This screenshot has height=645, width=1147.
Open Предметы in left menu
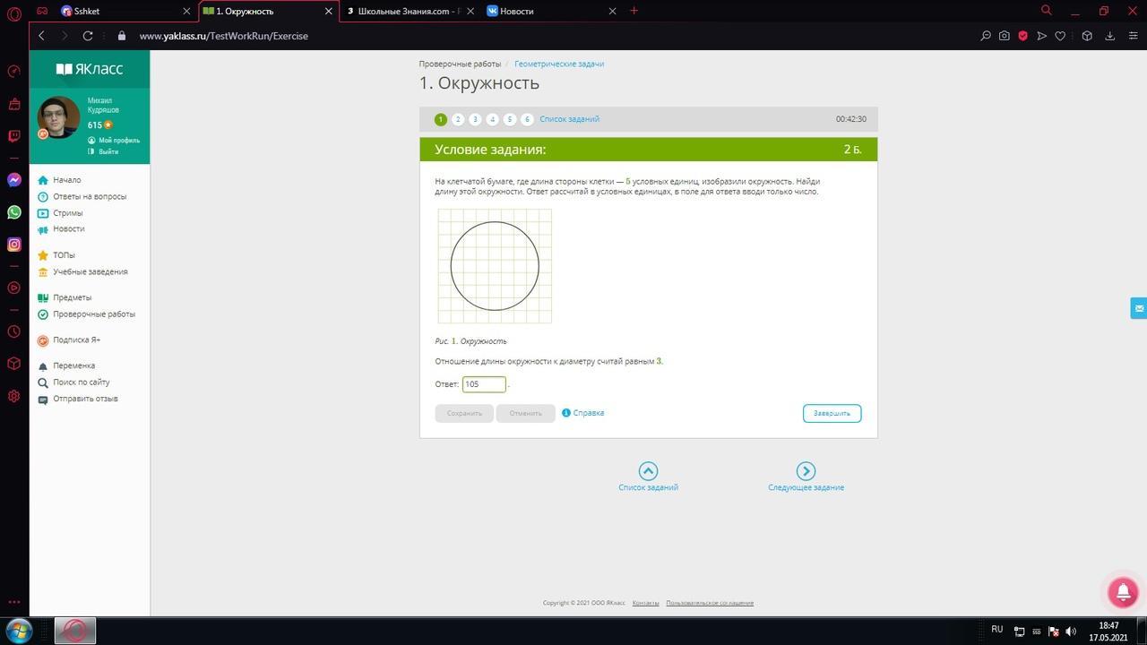tap(72, 297)
